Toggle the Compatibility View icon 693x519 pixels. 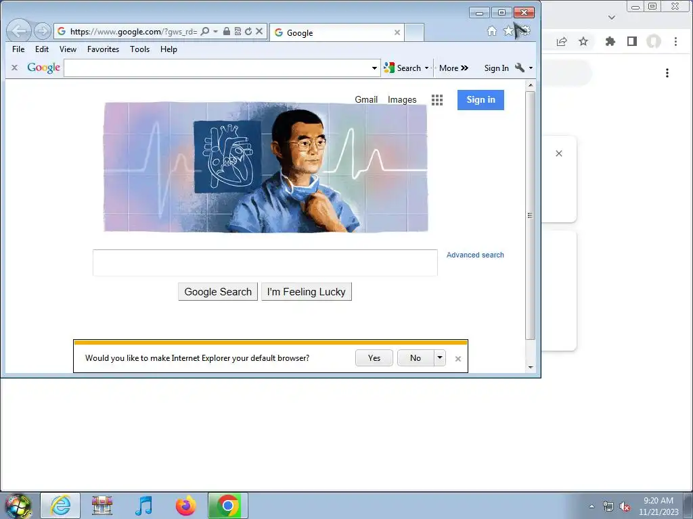coord(238,31)
